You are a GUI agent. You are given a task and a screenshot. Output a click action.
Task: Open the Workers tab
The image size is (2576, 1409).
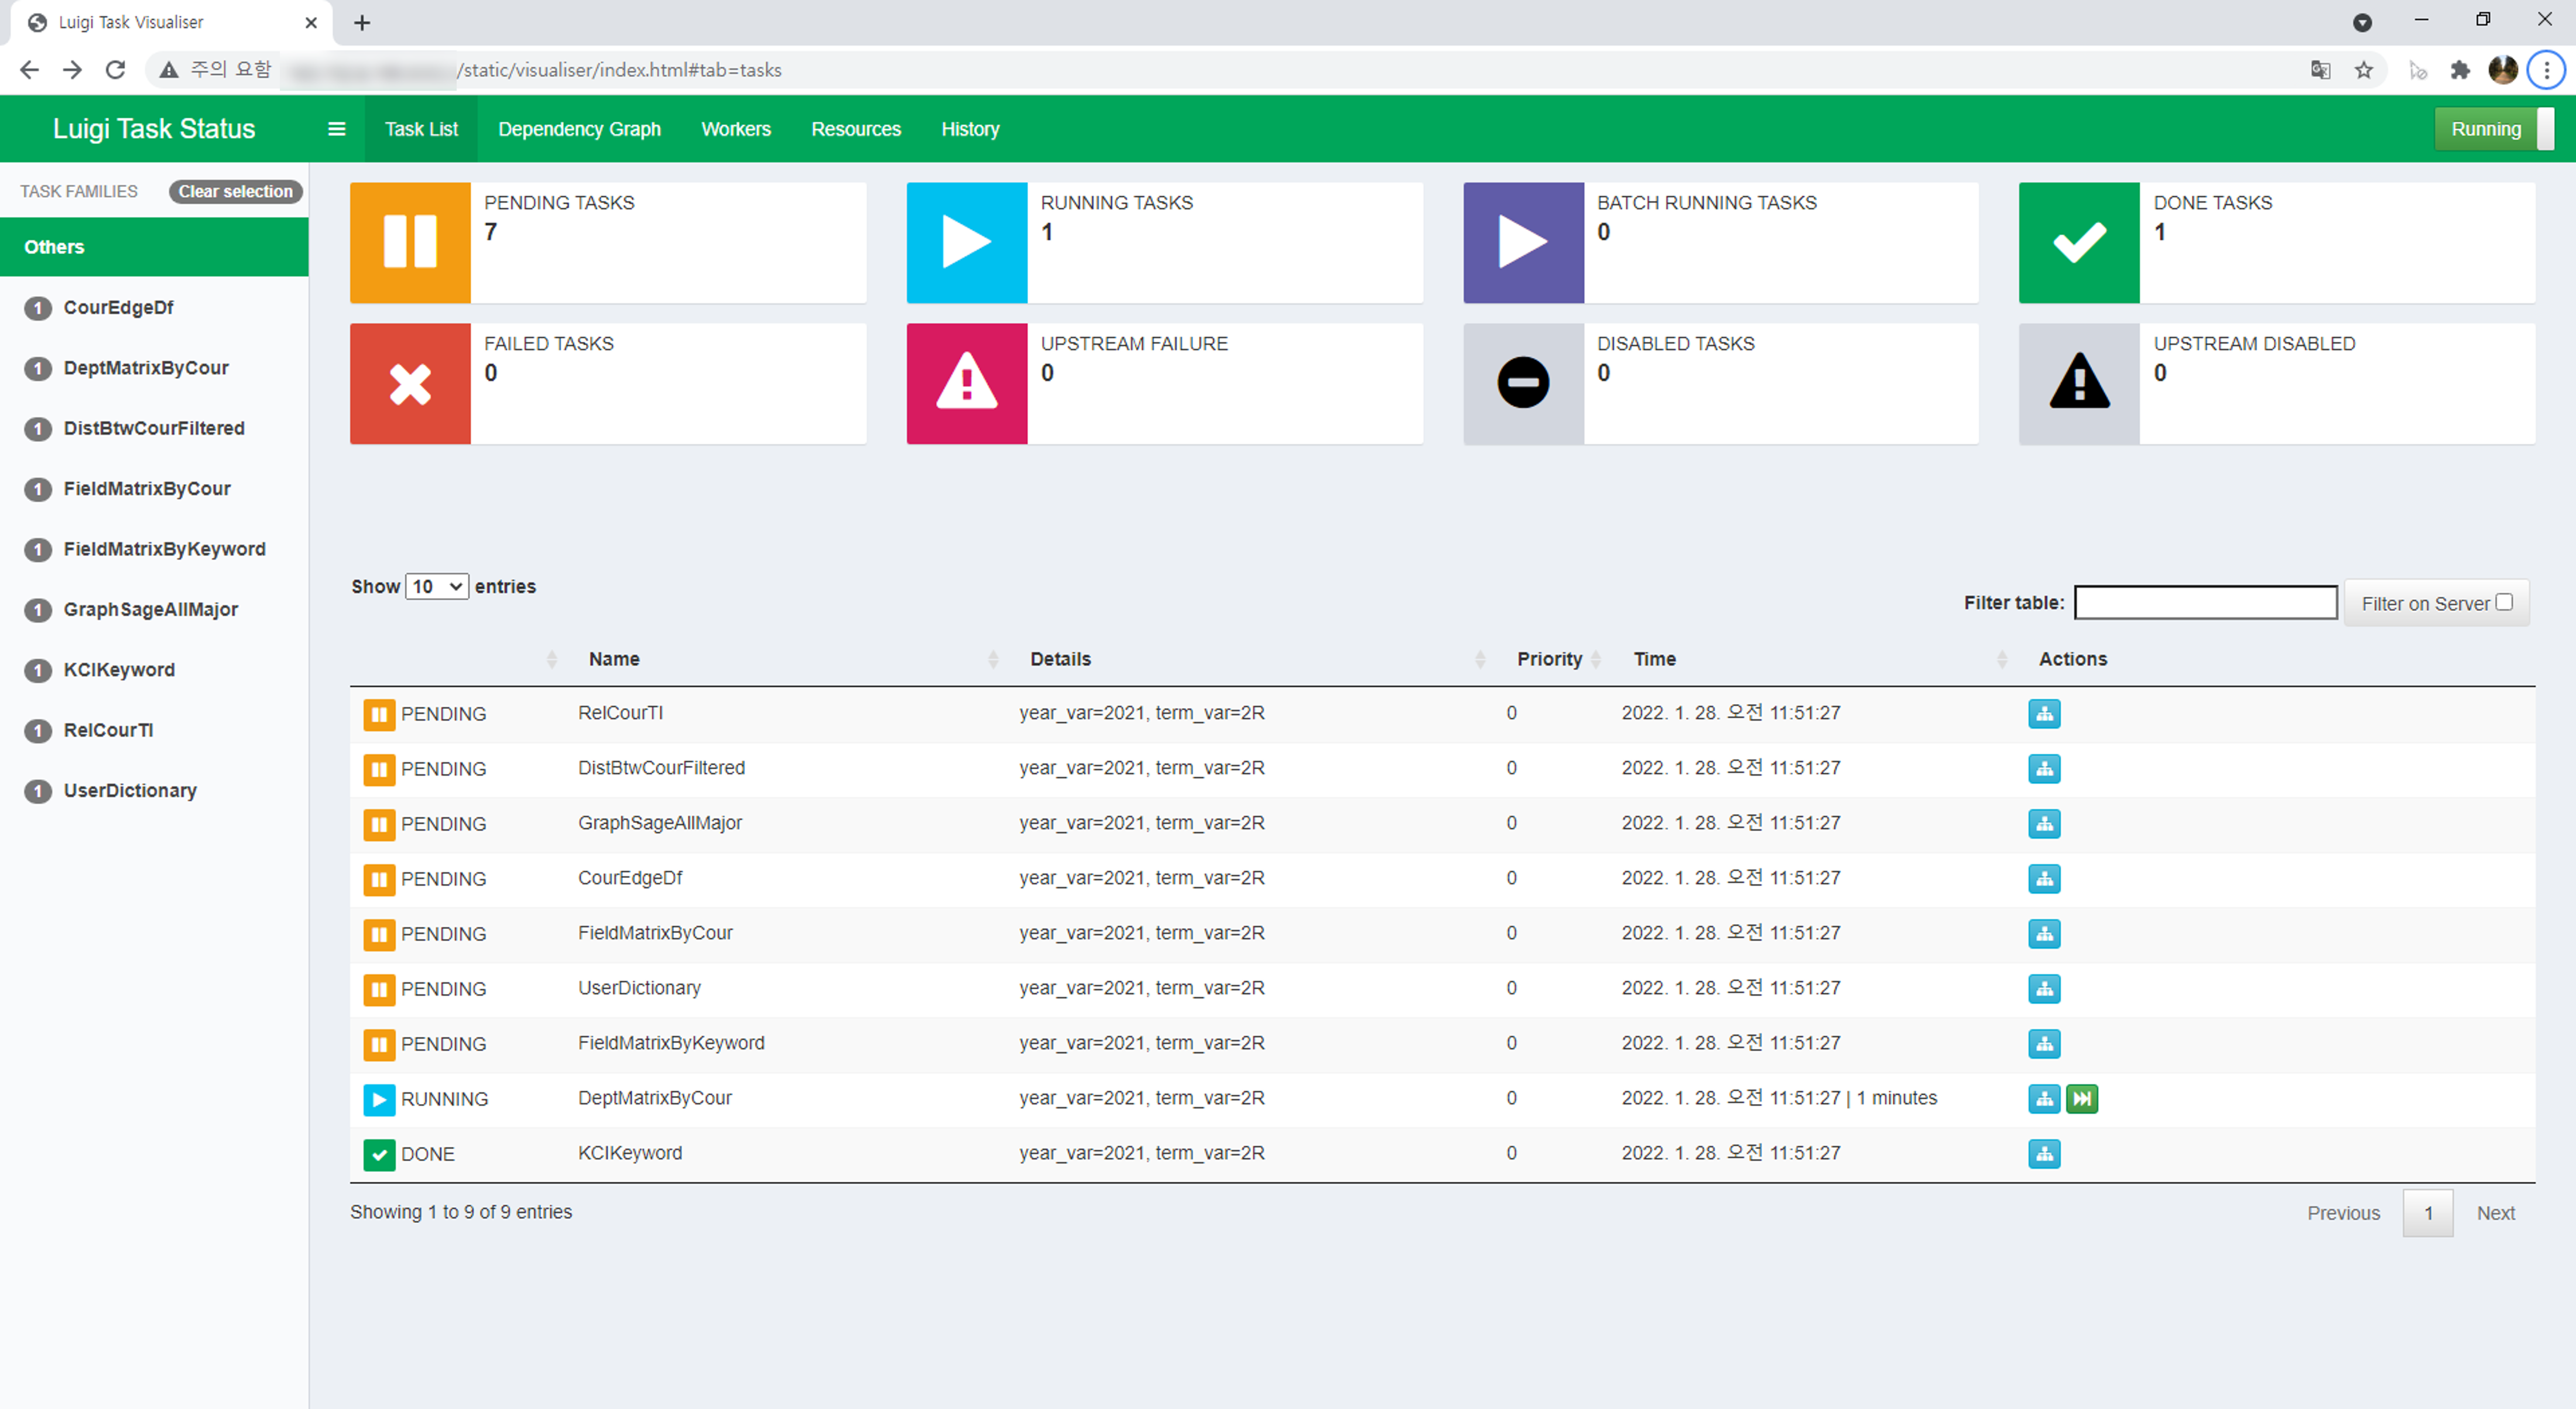(x=736, y=129)
